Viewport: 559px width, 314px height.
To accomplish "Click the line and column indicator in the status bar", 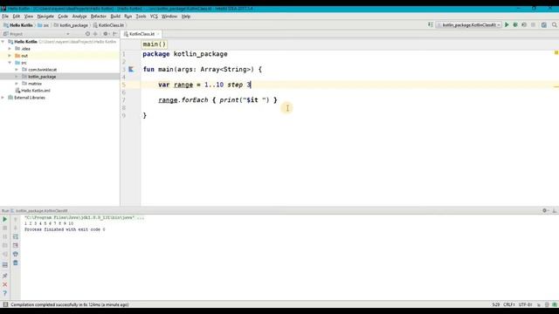I will [x=496, y=304].
